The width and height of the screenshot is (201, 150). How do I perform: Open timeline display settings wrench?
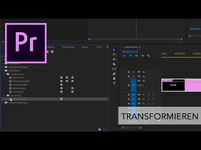click(x=149, y=56)
